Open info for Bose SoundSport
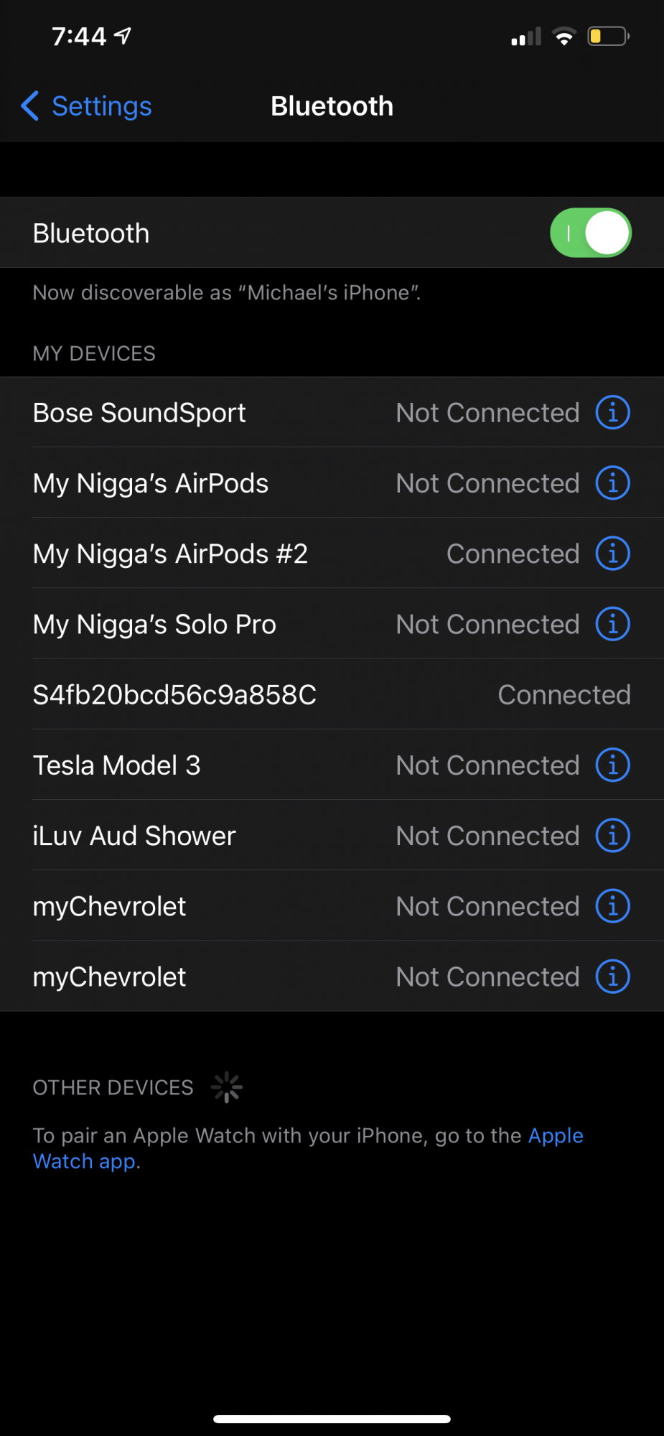 (x=612, y=413)
